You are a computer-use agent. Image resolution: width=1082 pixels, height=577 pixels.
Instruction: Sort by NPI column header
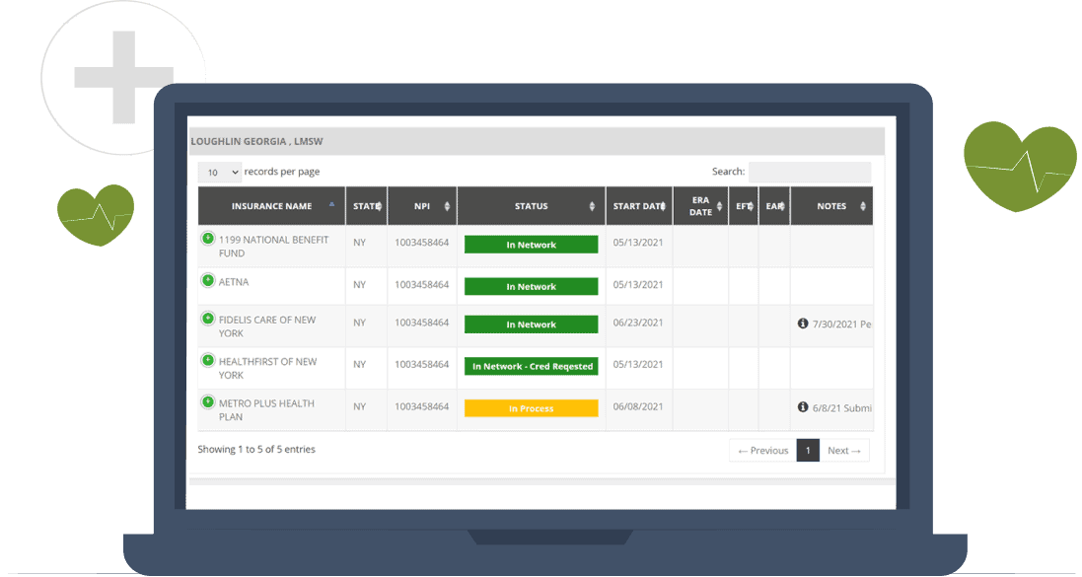point(422,206)
